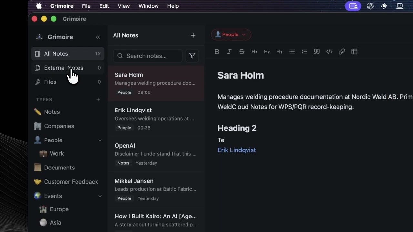
Task: Click the People tag on Erik Lindqvist note
Action: (124, 128)
